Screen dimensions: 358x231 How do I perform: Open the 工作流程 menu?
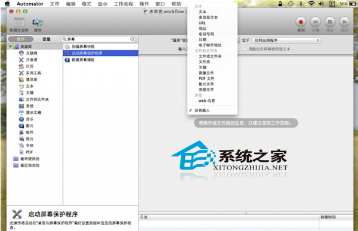tap(124, 4)
